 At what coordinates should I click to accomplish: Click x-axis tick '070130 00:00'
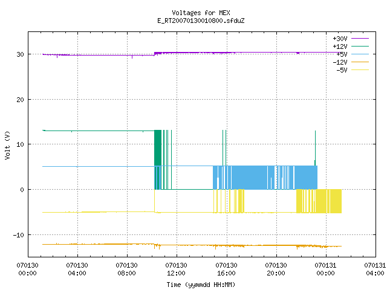(x=27, y=269)
